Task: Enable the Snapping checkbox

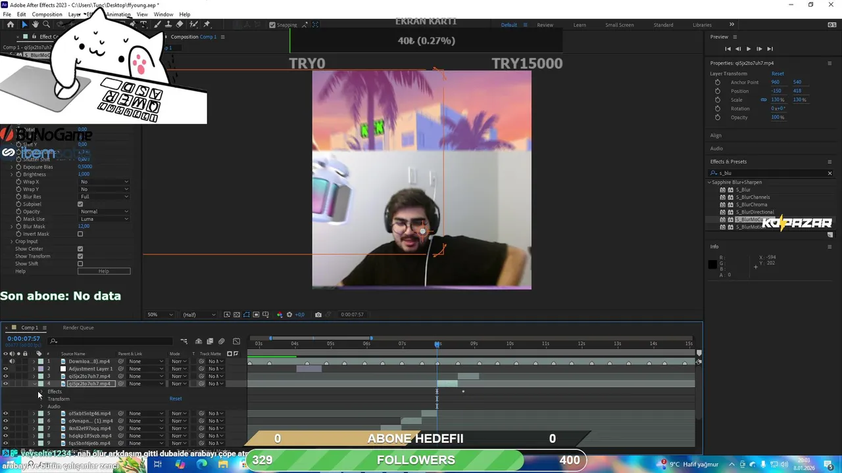Action: [272, 25]
